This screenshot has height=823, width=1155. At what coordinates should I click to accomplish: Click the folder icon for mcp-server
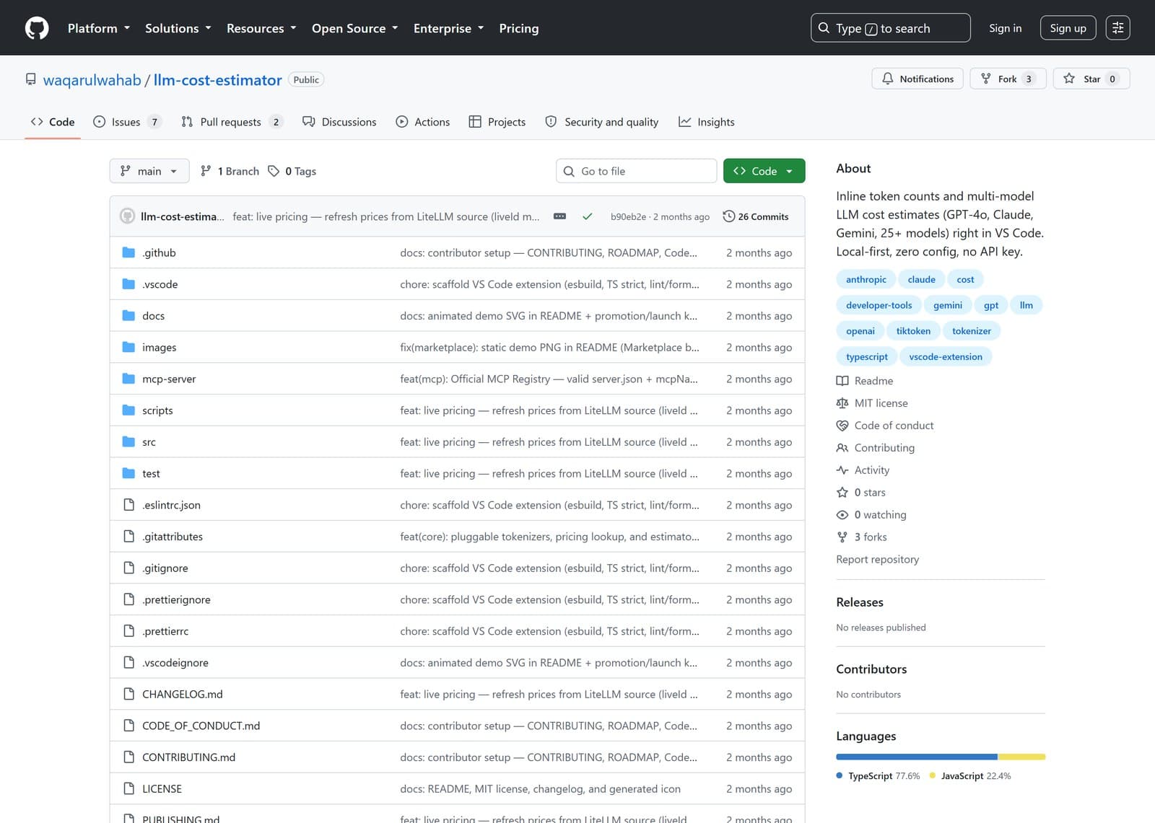pos(128,379)
